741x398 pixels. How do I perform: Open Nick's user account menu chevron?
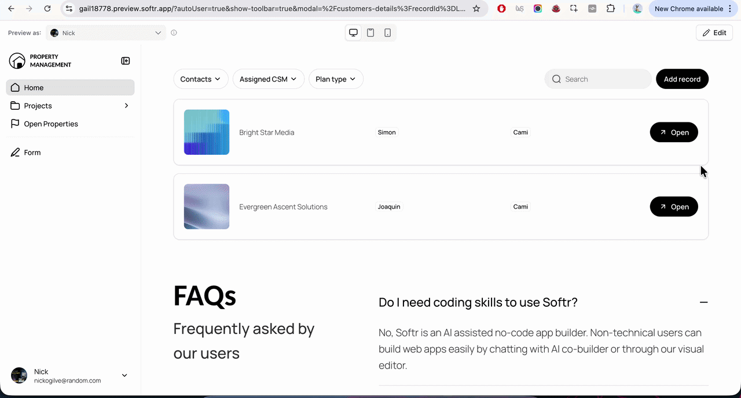(124, 375)
